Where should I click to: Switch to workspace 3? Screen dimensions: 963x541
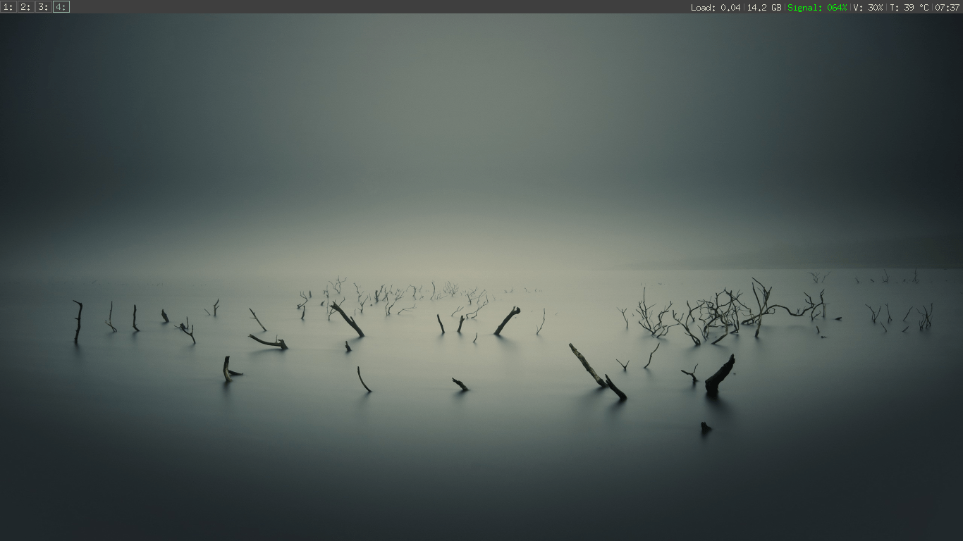43,7
